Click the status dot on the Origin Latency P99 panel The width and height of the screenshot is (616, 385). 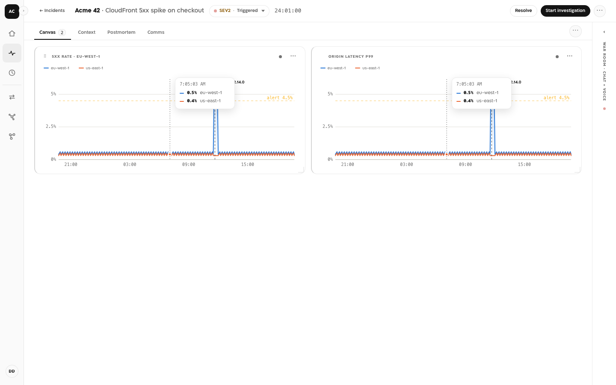point(557,56)
